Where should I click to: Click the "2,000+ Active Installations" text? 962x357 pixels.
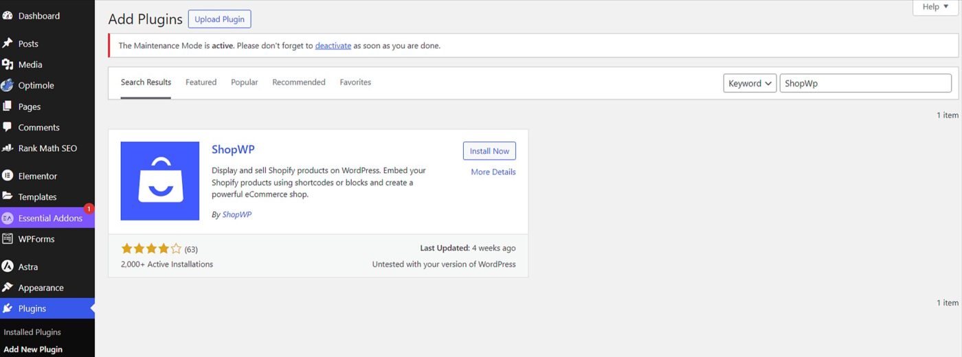click(167, 264)
